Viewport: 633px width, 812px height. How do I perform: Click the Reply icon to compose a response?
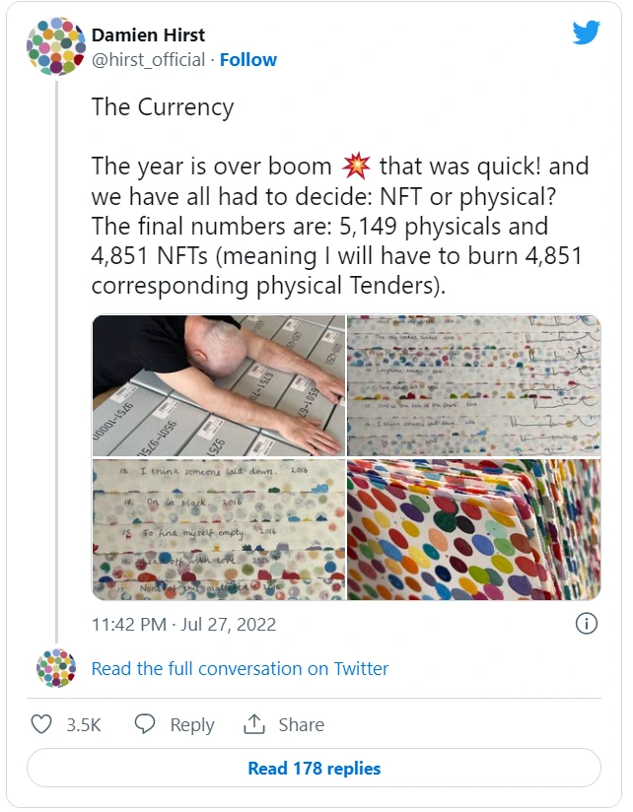pyautogui.click(x=146, y=724)
